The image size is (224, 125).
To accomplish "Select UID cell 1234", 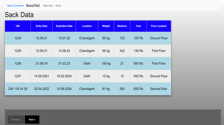I will pos(18,38).
